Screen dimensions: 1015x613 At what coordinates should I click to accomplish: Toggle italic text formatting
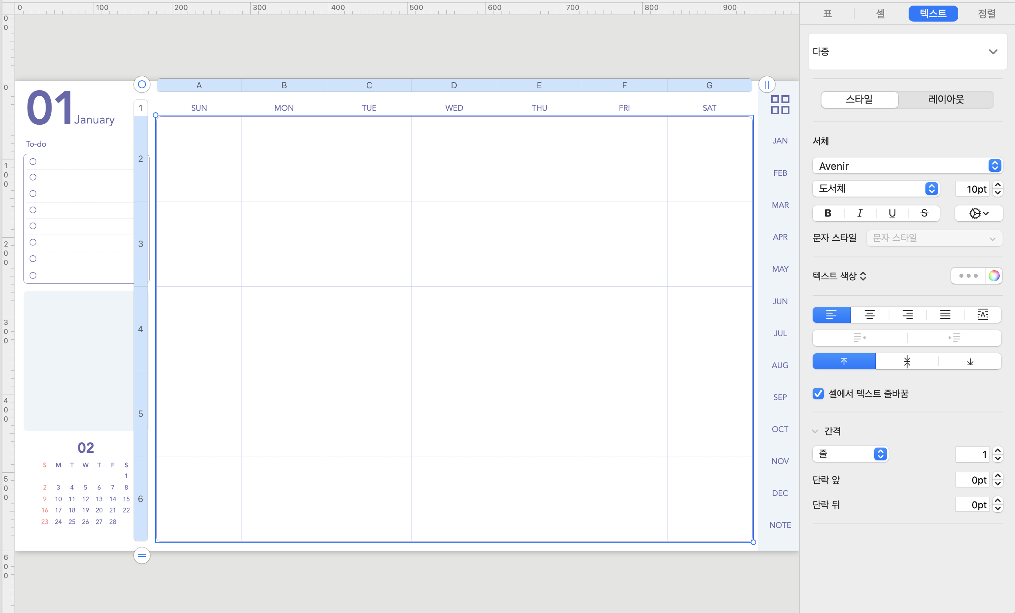pyautogui.click(x=860, y=213)
